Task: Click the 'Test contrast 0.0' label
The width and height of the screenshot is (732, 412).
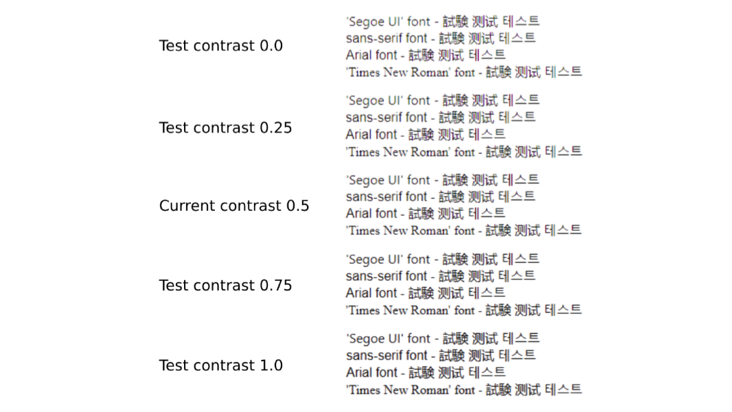Action: (221, 46)
